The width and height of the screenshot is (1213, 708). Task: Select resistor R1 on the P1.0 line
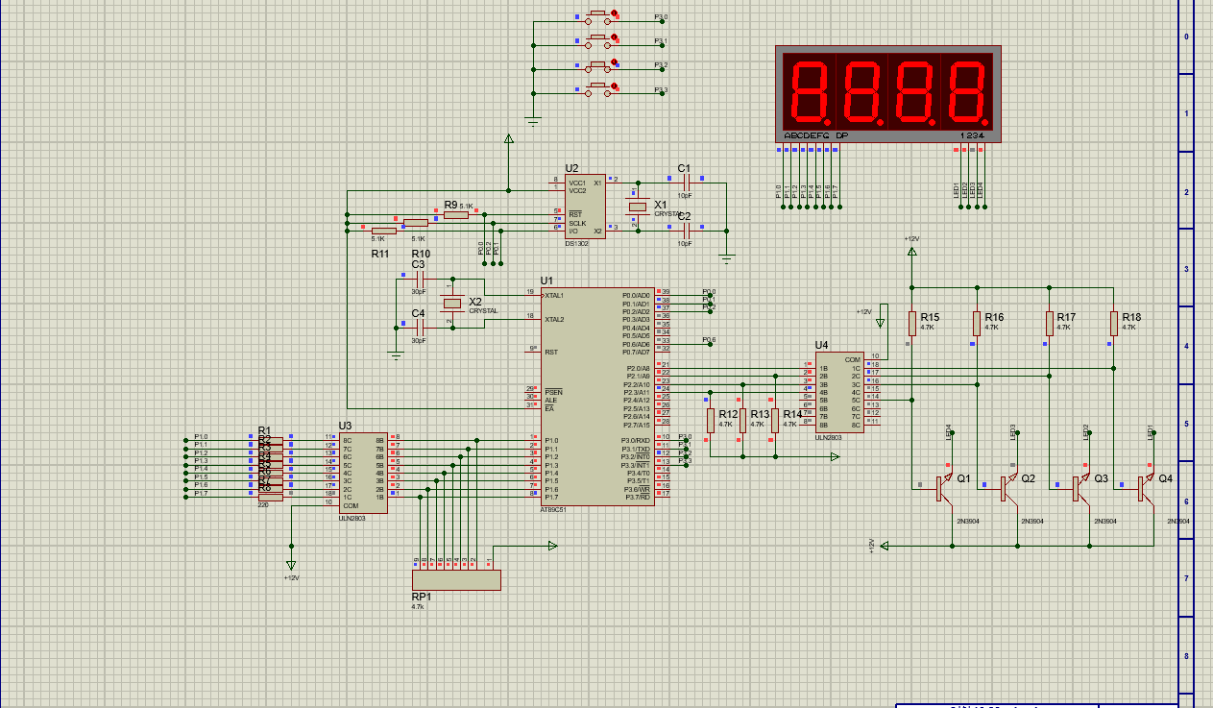270,440
